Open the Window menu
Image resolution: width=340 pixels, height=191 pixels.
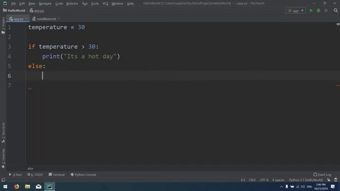coord(117,4)
